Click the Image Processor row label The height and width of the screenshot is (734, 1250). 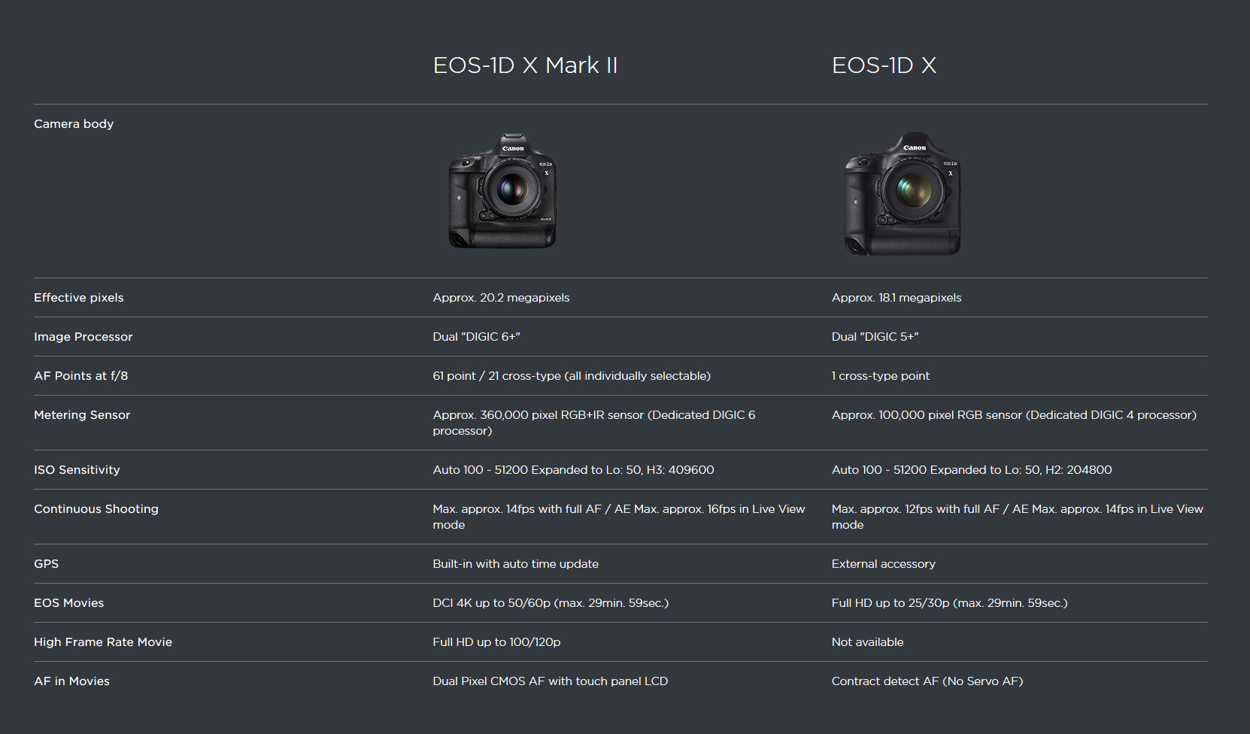point(83,337)
